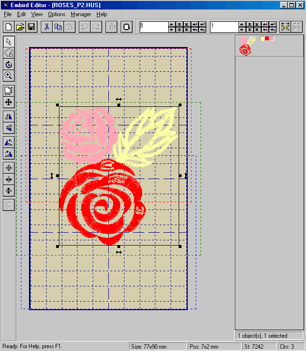Click the yellow split/join arrows icon
The height and width of the screenshot is (351, 306).
[x=285, y=27]
